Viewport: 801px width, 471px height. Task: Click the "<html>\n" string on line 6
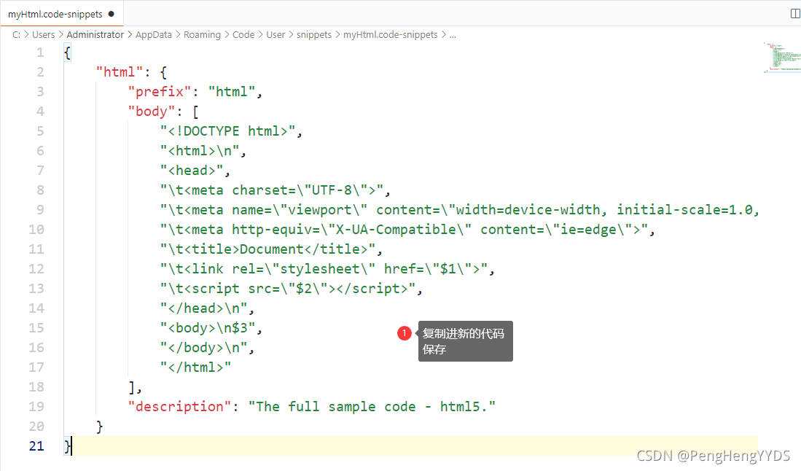point(199,151)
